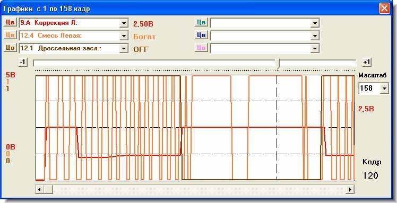Image resolution: width=397 pixels, height=203 pixels.
Task: Click pink Цв color button
Action: click(x=201, y=48)
